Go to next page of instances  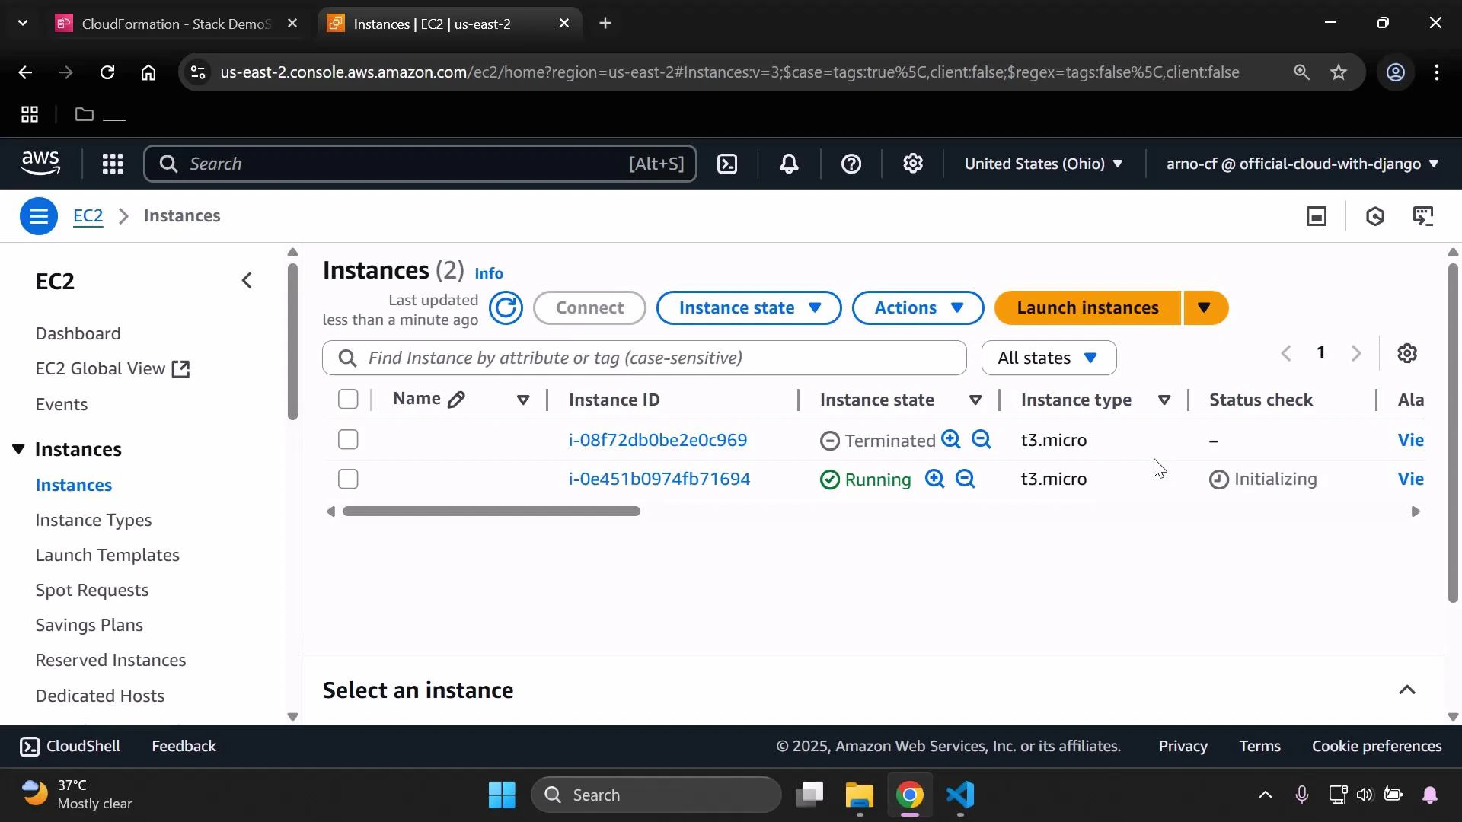[1356, 354]
